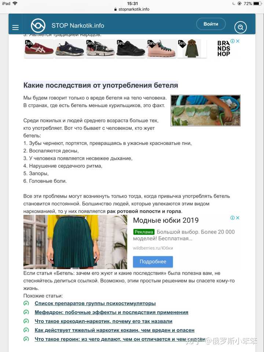This screenshot has height=352, width=264.
Task: Click arrow icon beside Мефедрон link
Action: pyautogui.click(x=26, y=312)
